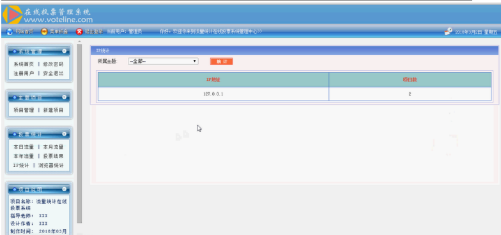Click the 所属主题 label
This screenshot has height=235, width=501.
[107, 61]
